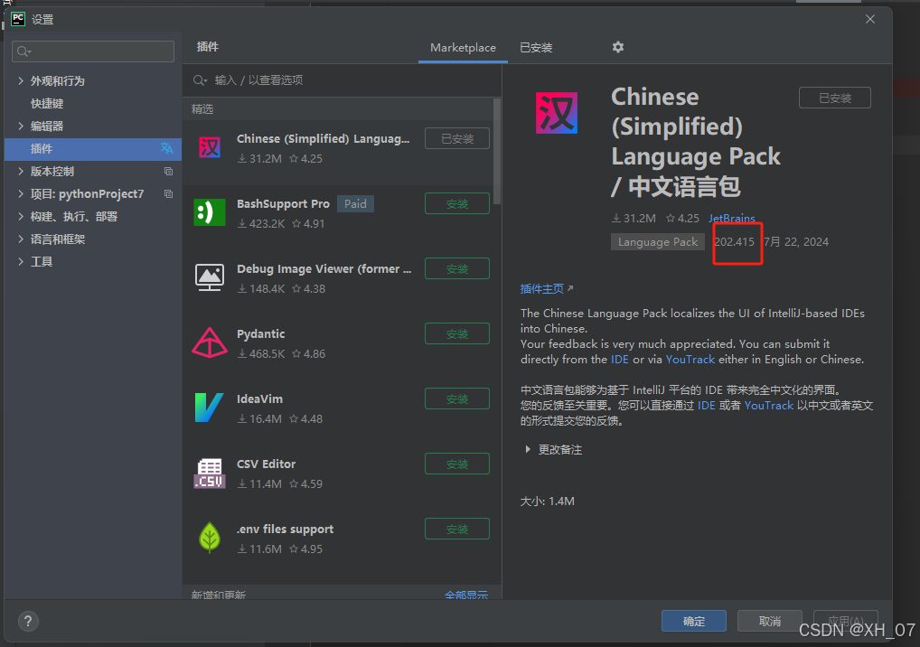Screen dimensions: 920x647
Task: Click the CSV Editor plugin icon
Action: (x=210, y=473)
